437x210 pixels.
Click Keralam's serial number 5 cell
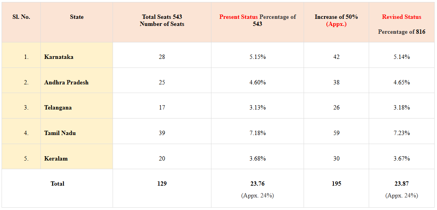[26, 159]
